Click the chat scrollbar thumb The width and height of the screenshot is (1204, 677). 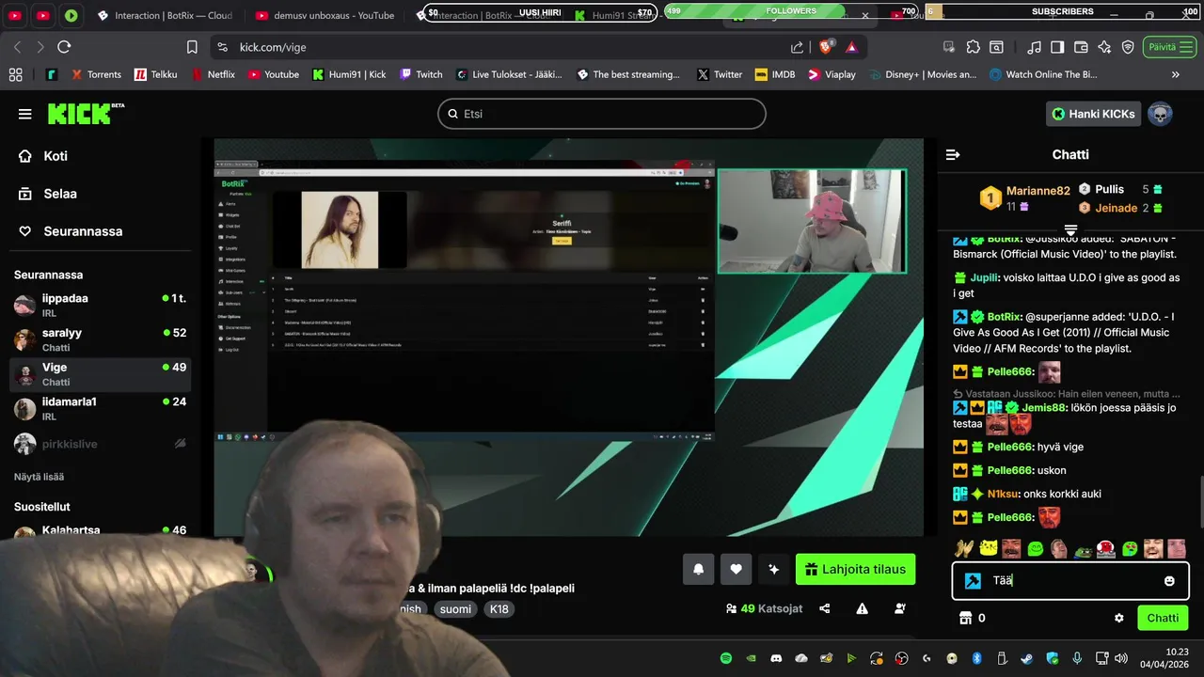tap(1199, 503)
